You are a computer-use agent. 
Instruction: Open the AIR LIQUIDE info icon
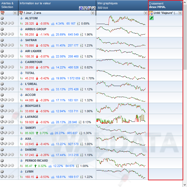(x=21, y=51)
